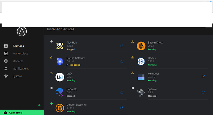Click green status dot for Umbrel Bitcoin UI
Image resolution: width=213 pixels, height=115 pixels.
click(52, 104)
